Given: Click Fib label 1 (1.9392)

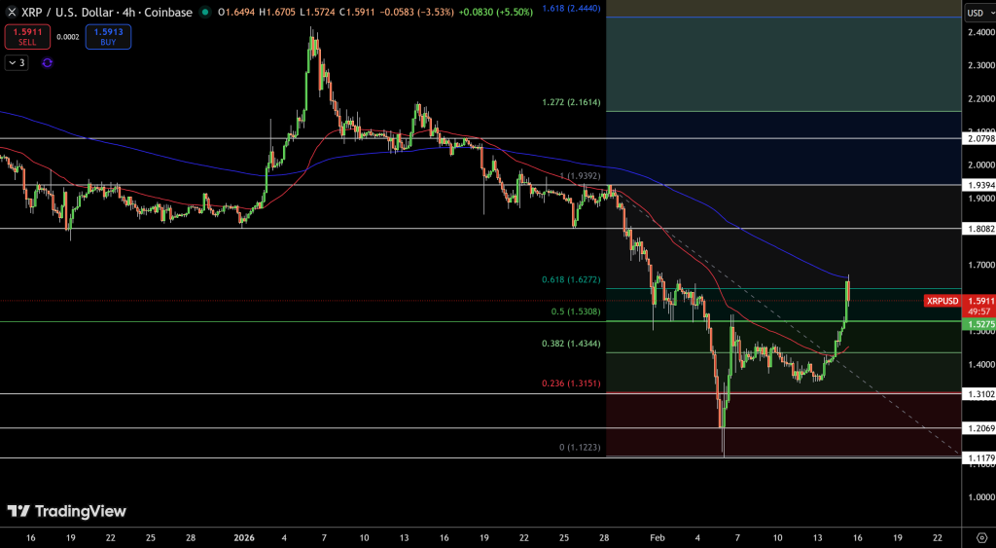Looking at the screenshot, I should 580,175.
